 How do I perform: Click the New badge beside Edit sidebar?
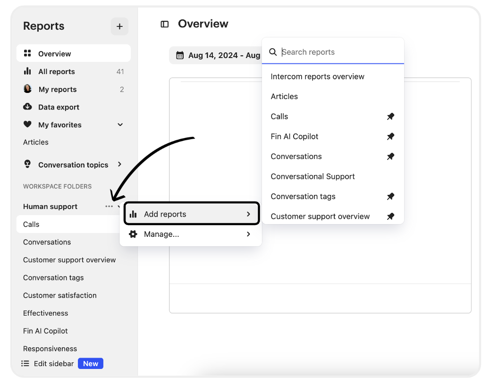click(x=91, y=363)
